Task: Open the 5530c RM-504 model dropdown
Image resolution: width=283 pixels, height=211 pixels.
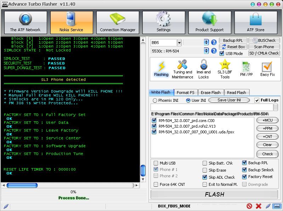Action: tap(206, 52)
